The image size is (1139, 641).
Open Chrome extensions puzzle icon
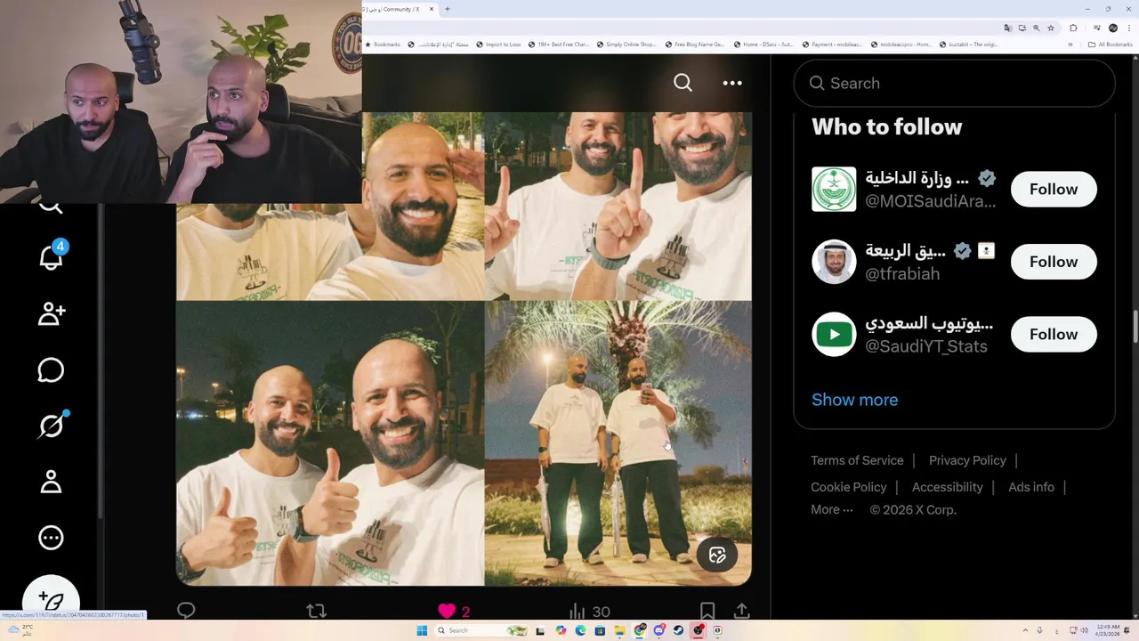[1073, 28]
